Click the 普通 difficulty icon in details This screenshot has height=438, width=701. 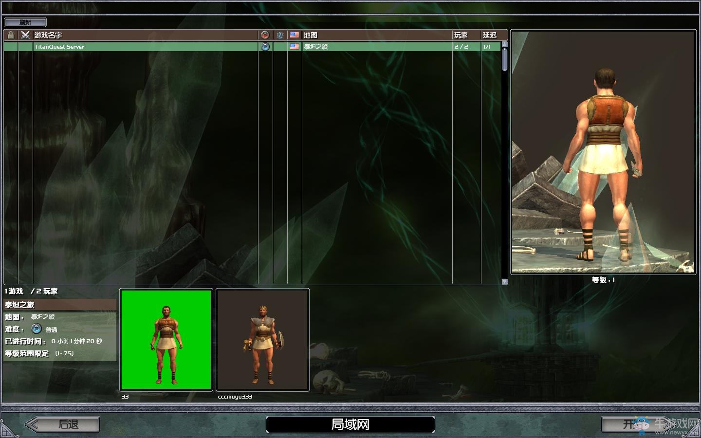click(x=37, y=329)
